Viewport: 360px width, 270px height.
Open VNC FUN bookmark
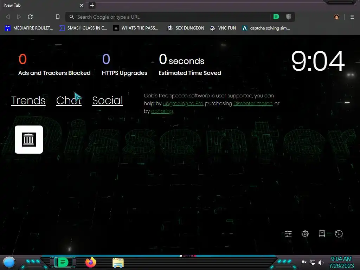click(223, 28)
